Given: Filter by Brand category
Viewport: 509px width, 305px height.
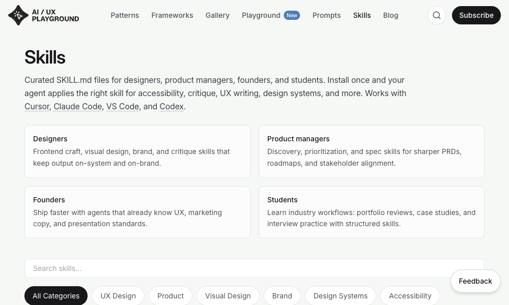Looking at the screenshot, I should pyautogui.click(x=282, y=296).
